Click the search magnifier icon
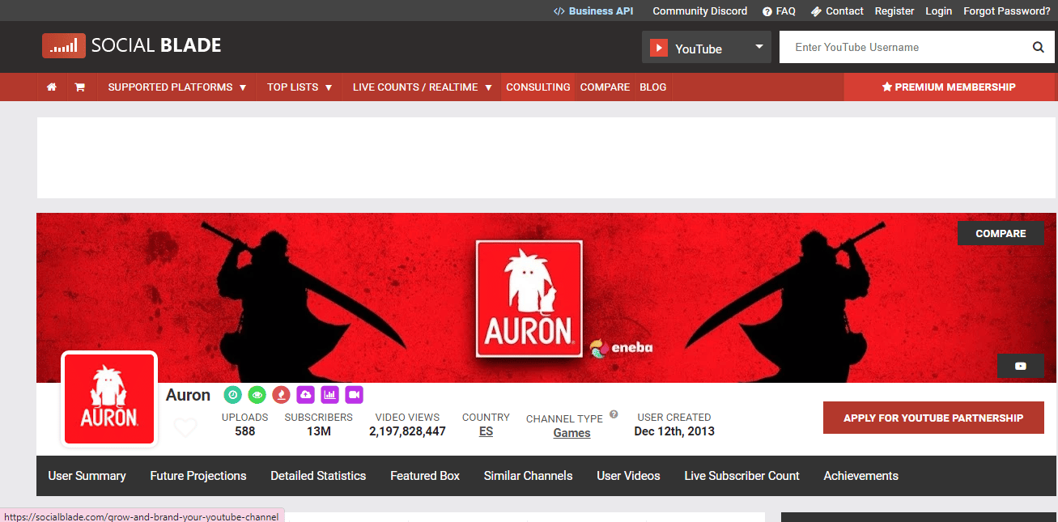Screen dimensions: 1058x522 pyautogui.click(x=1038, y=48)
